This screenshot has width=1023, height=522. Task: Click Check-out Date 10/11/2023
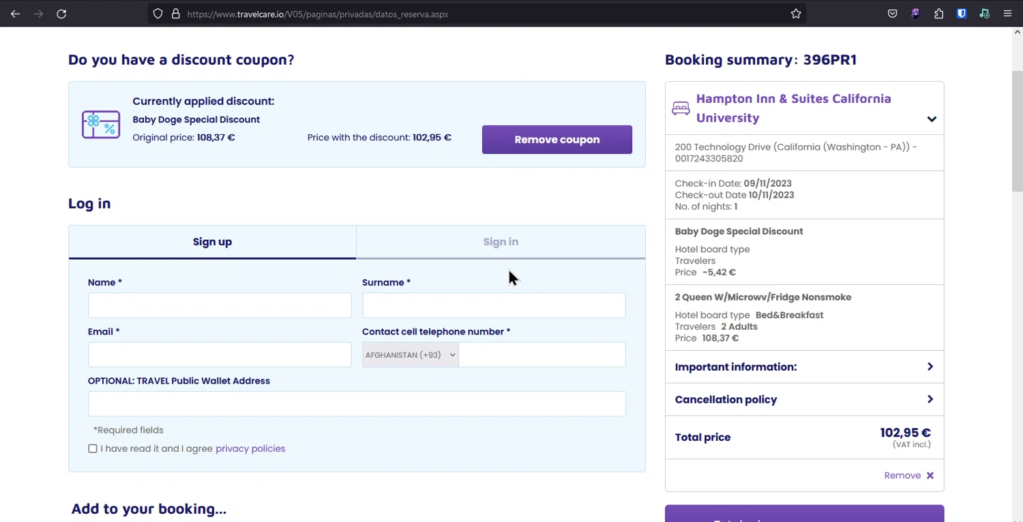(x=735, y=195)
